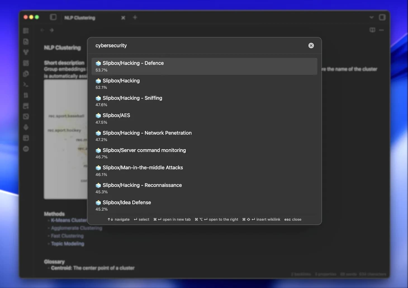This screenshot has height=288, width=408.
Task: Switch to the NLP Clustering tab
Action: coord(80,18)
